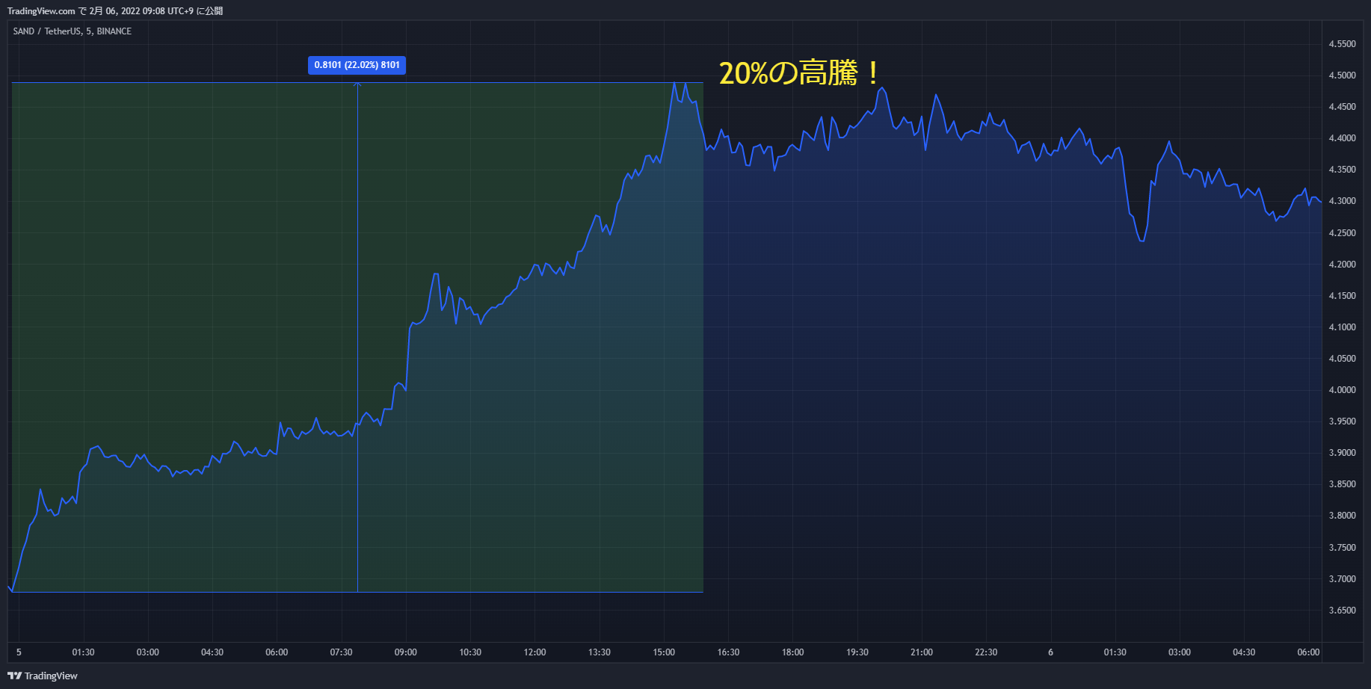Click the 03:00 label after date 6
Image resolution: width=1371 pixels, height=689 pixels.
(x=1180, y=652)
